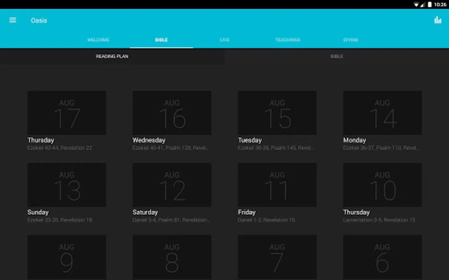
Task: Select 'Ezekiel 33-35, Revelation 18' reading text
Action: (60, 220)
